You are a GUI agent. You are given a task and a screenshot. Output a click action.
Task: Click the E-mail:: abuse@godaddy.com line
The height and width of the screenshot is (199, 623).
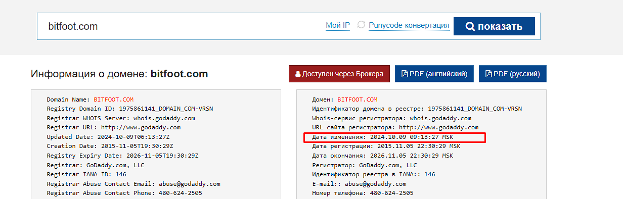click(359, 184)
